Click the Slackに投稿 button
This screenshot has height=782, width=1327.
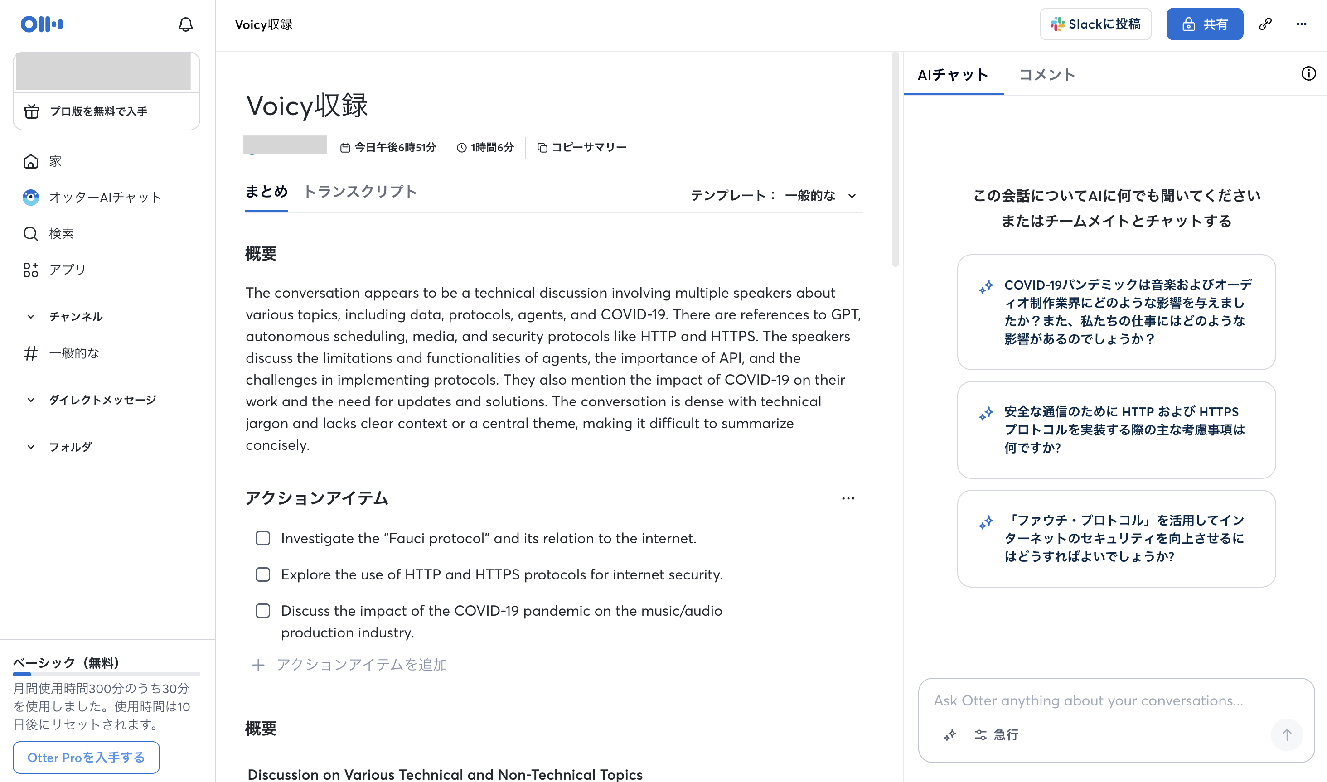pos(1095,24)
